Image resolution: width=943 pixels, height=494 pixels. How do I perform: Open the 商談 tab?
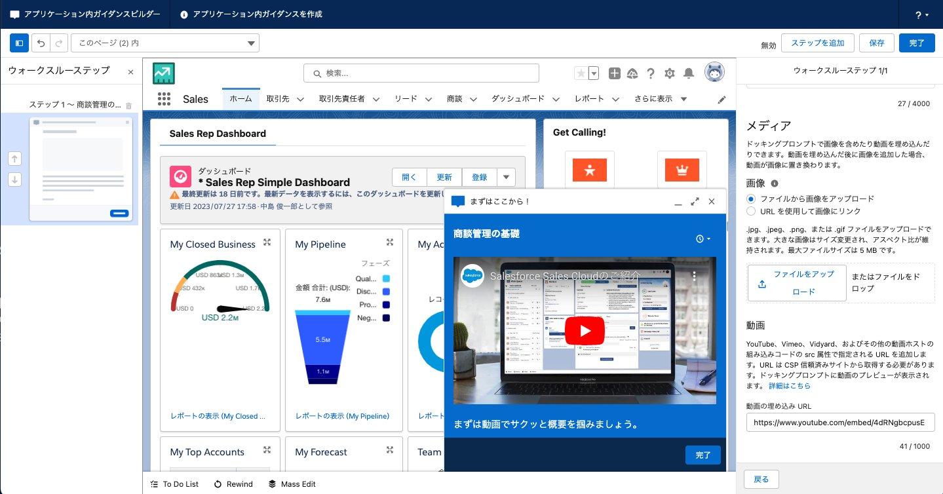[454, 98]
